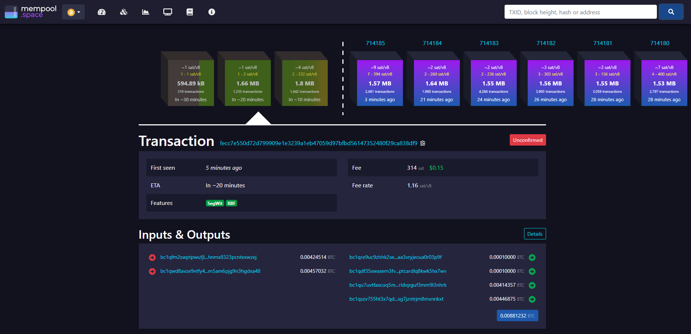
Task: Open the TV view monitor icon
Action: (168, 12)
